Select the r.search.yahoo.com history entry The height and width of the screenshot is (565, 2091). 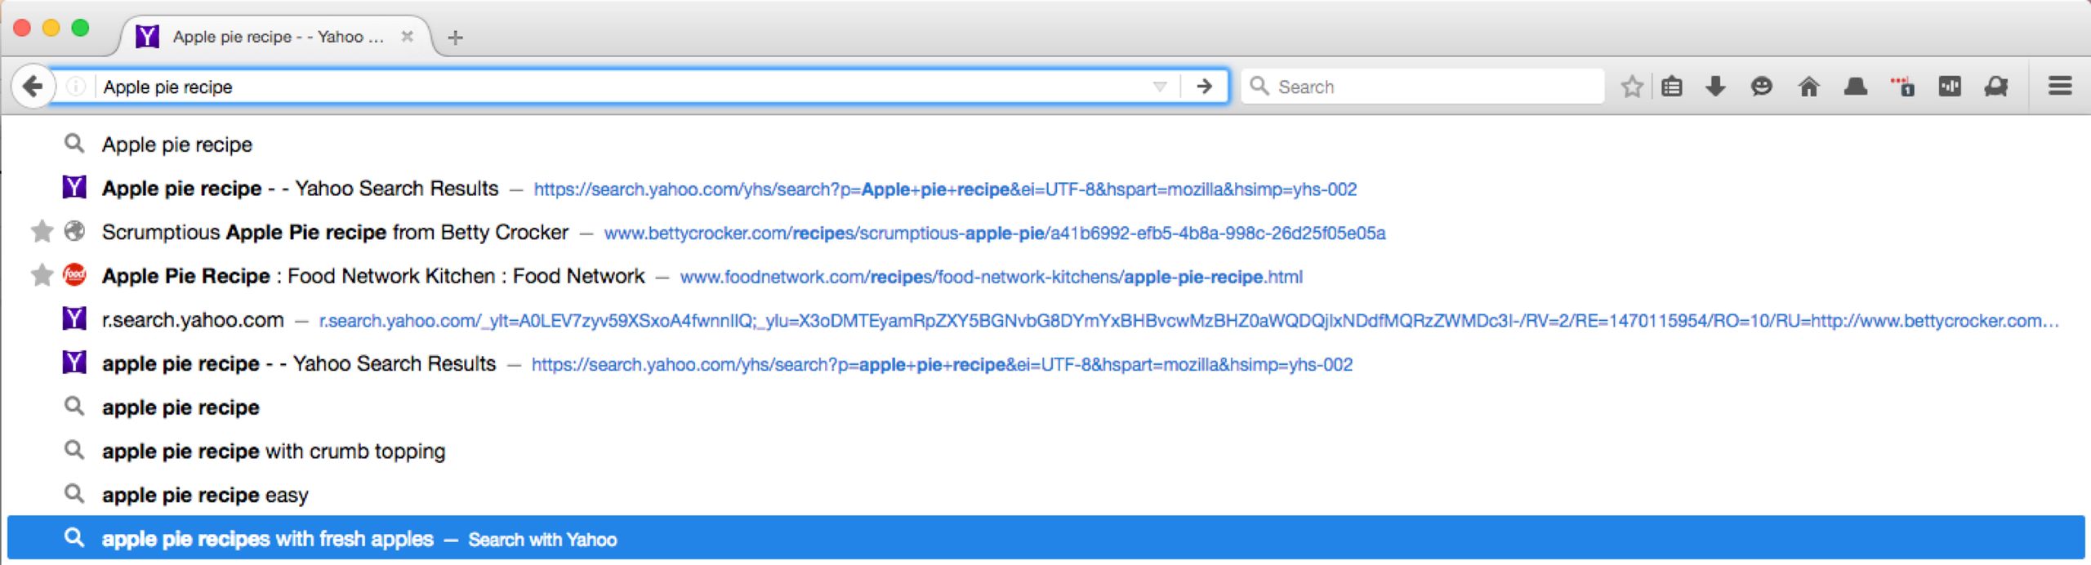click(x=1045, y=320)
